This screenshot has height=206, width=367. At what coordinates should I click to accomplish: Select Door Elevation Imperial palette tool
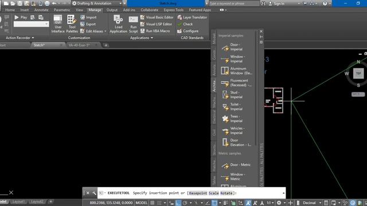(237, 142)
